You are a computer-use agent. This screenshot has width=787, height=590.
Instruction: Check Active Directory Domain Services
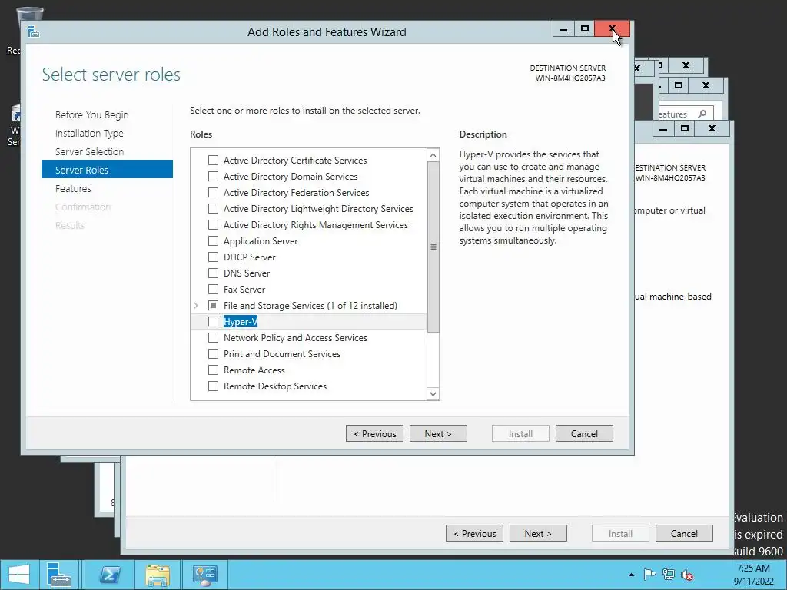coord(214,176)
